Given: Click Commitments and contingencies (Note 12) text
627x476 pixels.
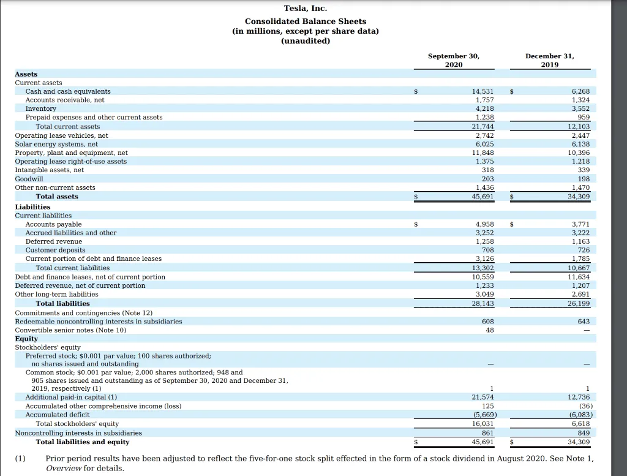Looking at the screenshot, I should (x=83, y=313).
